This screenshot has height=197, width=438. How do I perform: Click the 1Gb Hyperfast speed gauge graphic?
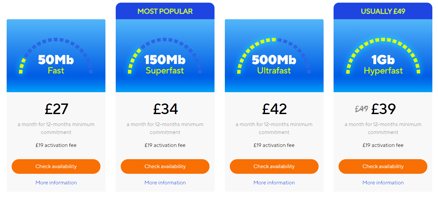coord(383,56)
